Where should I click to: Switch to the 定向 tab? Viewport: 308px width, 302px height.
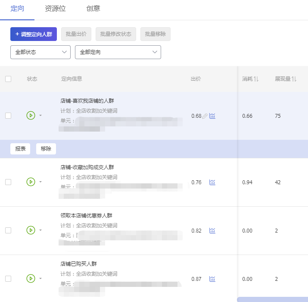point(17,9)
